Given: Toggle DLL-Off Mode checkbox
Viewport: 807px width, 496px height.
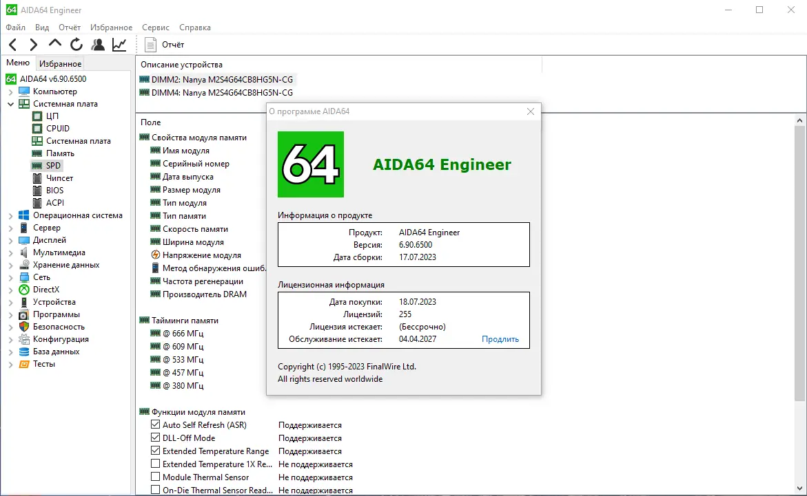Looking at the screenshot, I should (x=156, y=438).
